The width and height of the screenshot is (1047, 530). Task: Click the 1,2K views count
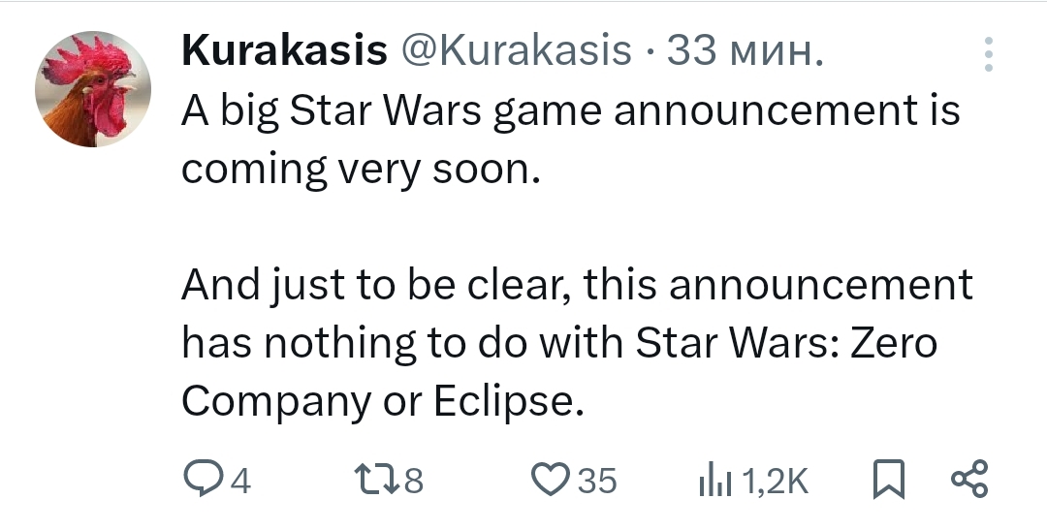[x=774, y=481]
